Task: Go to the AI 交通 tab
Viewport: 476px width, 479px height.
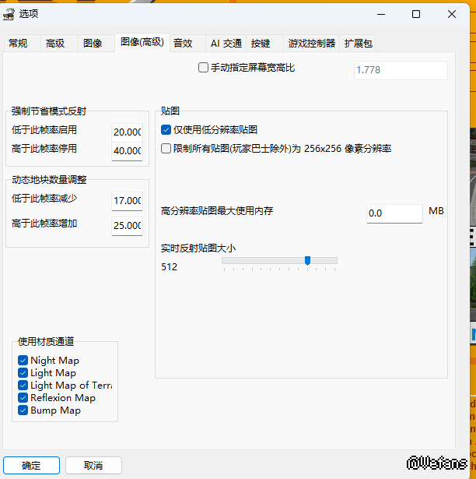Action: [x=226, y=44]
